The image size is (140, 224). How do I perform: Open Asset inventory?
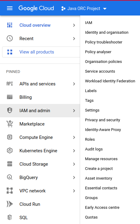point(98,178)
